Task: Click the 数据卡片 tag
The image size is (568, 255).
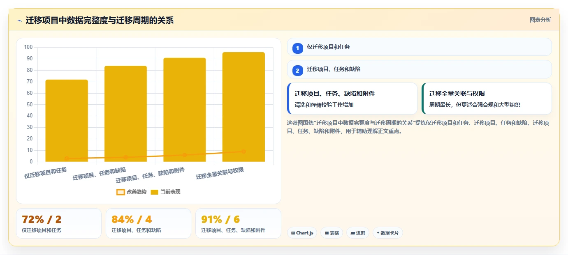Action: point(387,233)
